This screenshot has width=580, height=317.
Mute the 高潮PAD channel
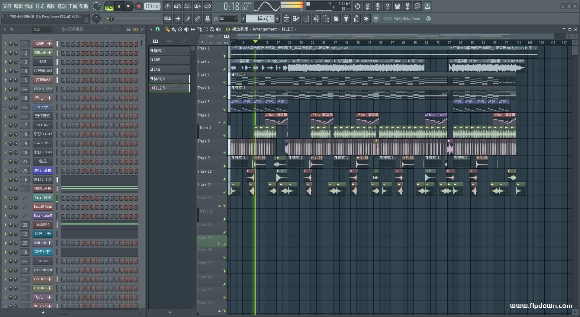pyautogui.click(x=5, y=225)
